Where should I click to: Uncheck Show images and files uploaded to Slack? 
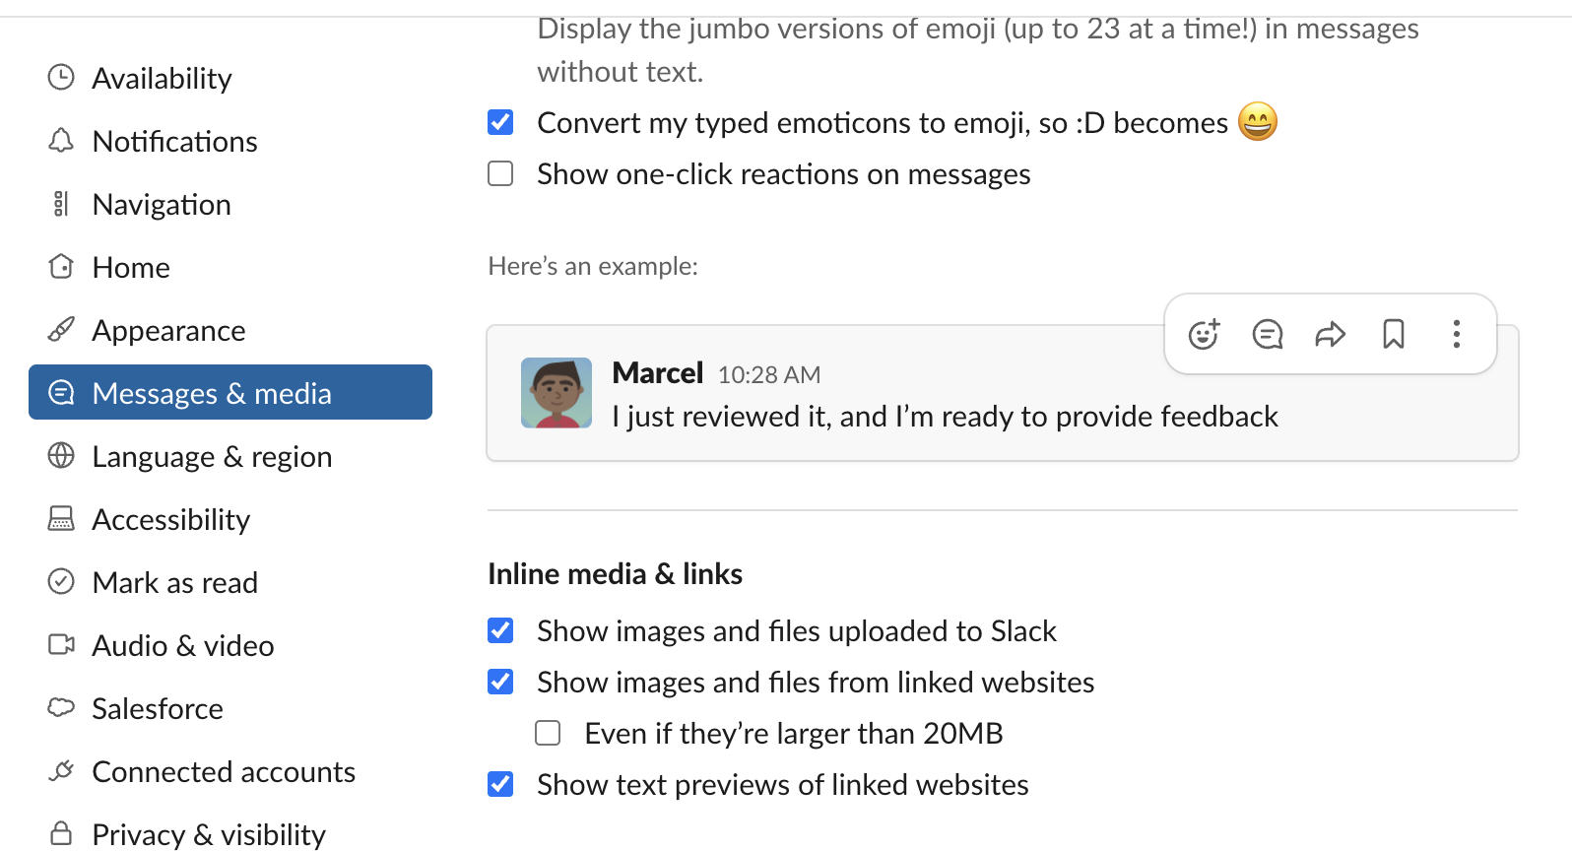(x=500, y=630)
